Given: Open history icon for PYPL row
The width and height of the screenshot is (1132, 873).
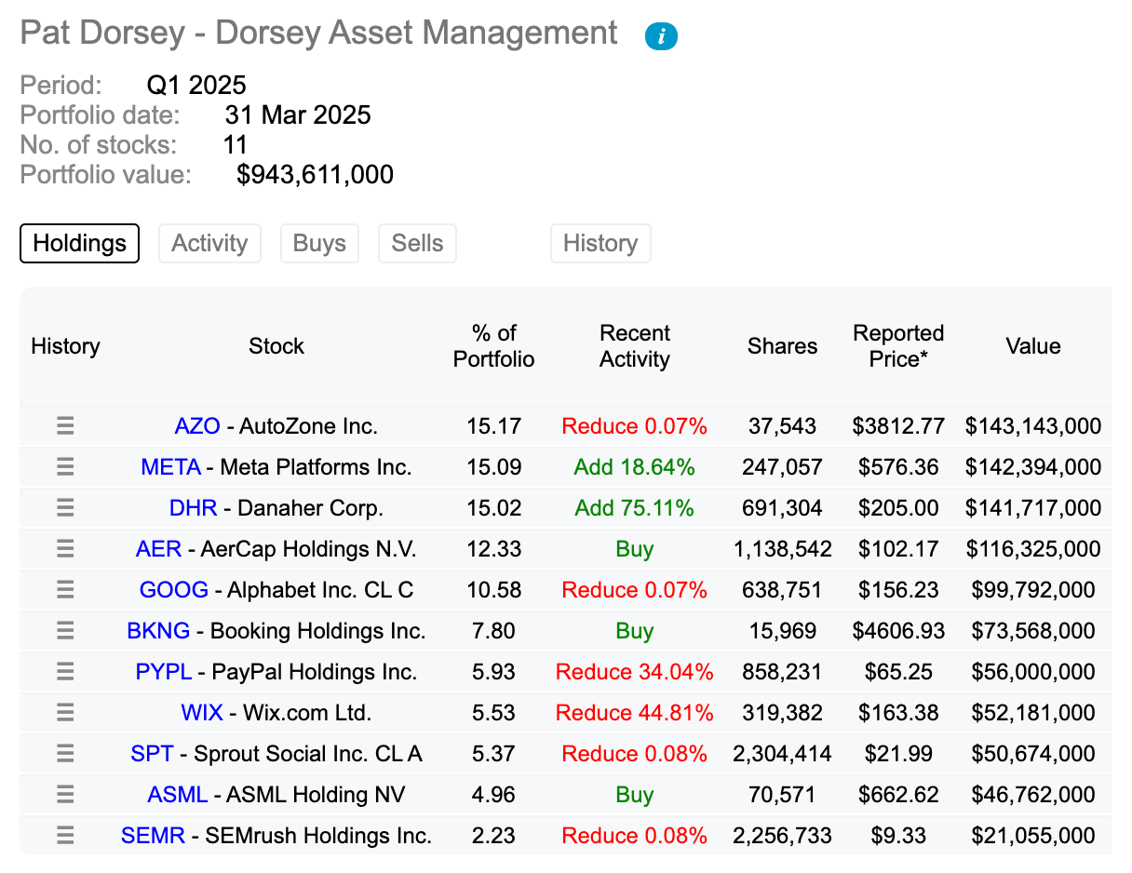Looking at the screenshot, I should (x=65, y=672).
